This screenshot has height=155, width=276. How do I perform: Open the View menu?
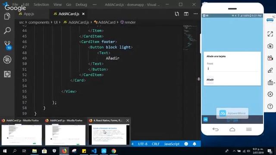[x=57, y=5]
